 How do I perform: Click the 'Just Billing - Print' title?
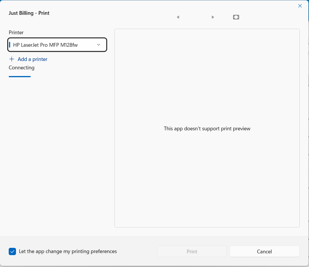click(29, 13)
